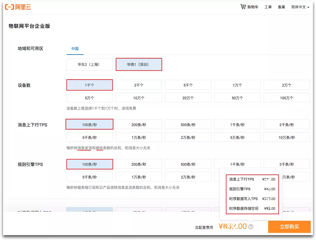316x240 pixels.
Task: Select region 华东2（上海）
Action: [x=90, y=65]
